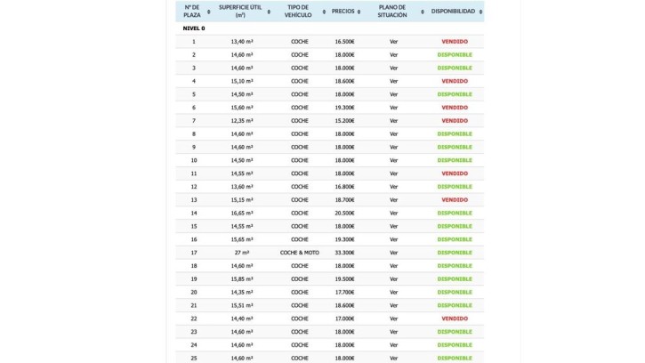Open 'Ver' plan link for plaza 1

[x=393, y=42]
